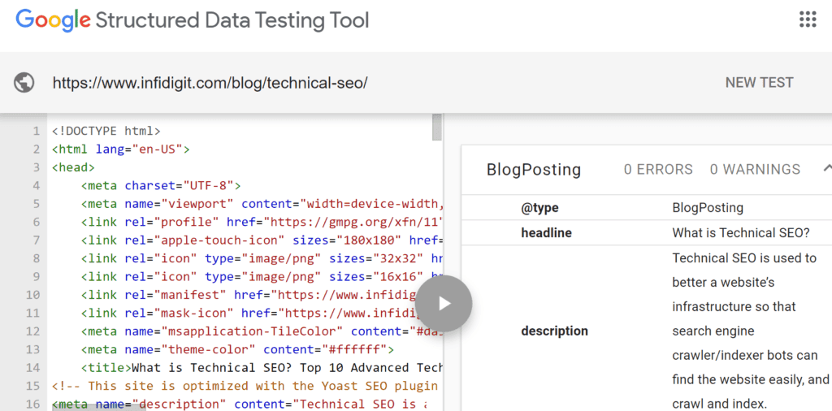Image resolution: width=832 pixels, height=411 pixels.
Task: Click the NEW TEST button
Action: click(760, 83)
